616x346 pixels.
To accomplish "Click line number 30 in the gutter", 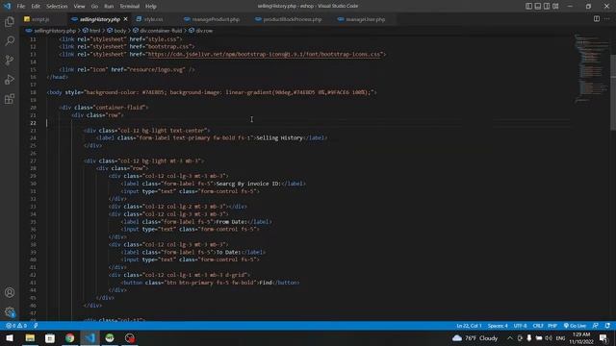I will (33, 184).
